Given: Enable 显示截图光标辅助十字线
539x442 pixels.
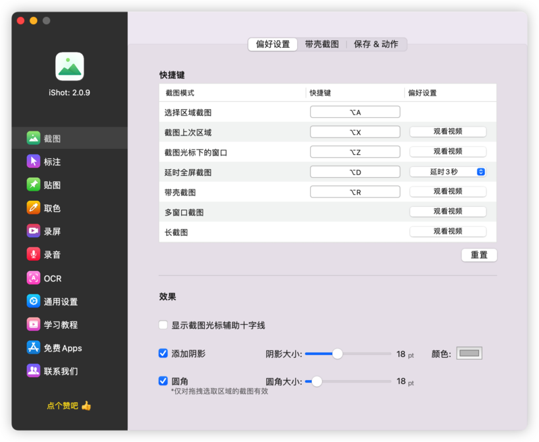Looking at the screenshot, I should point(162,324).
